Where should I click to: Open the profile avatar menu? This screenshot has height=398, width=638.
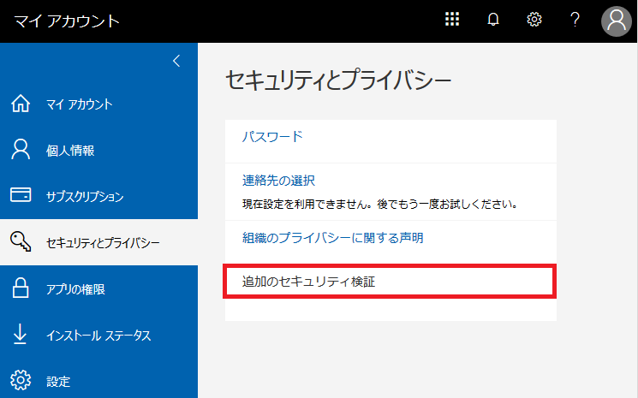coord(616,21)
